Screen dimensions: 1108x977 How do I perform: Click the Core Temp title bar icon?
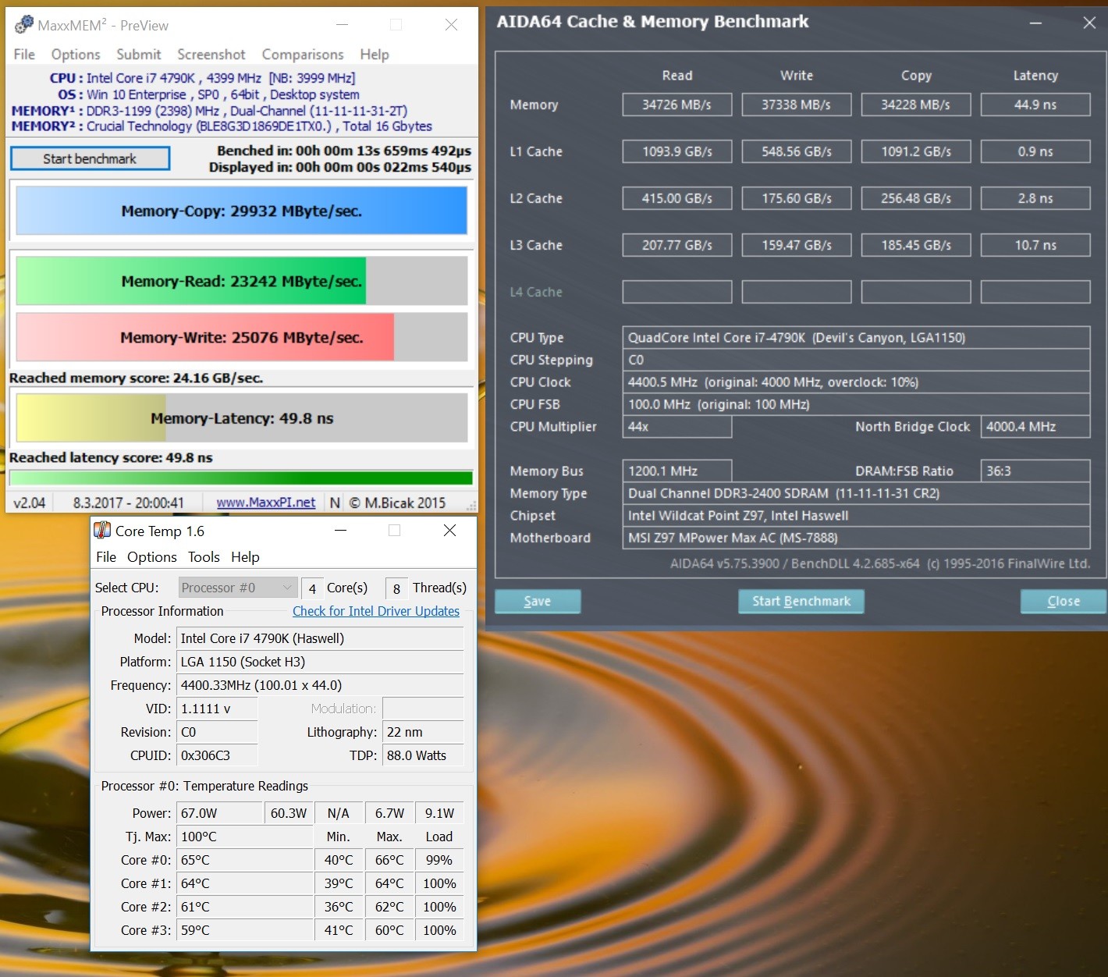coord(102,531)
